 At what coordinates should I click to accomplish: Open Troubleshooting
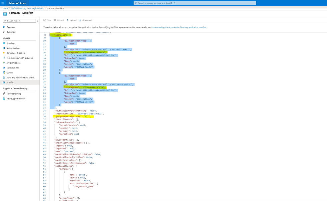pyautogui.click(x=14, y=94)
